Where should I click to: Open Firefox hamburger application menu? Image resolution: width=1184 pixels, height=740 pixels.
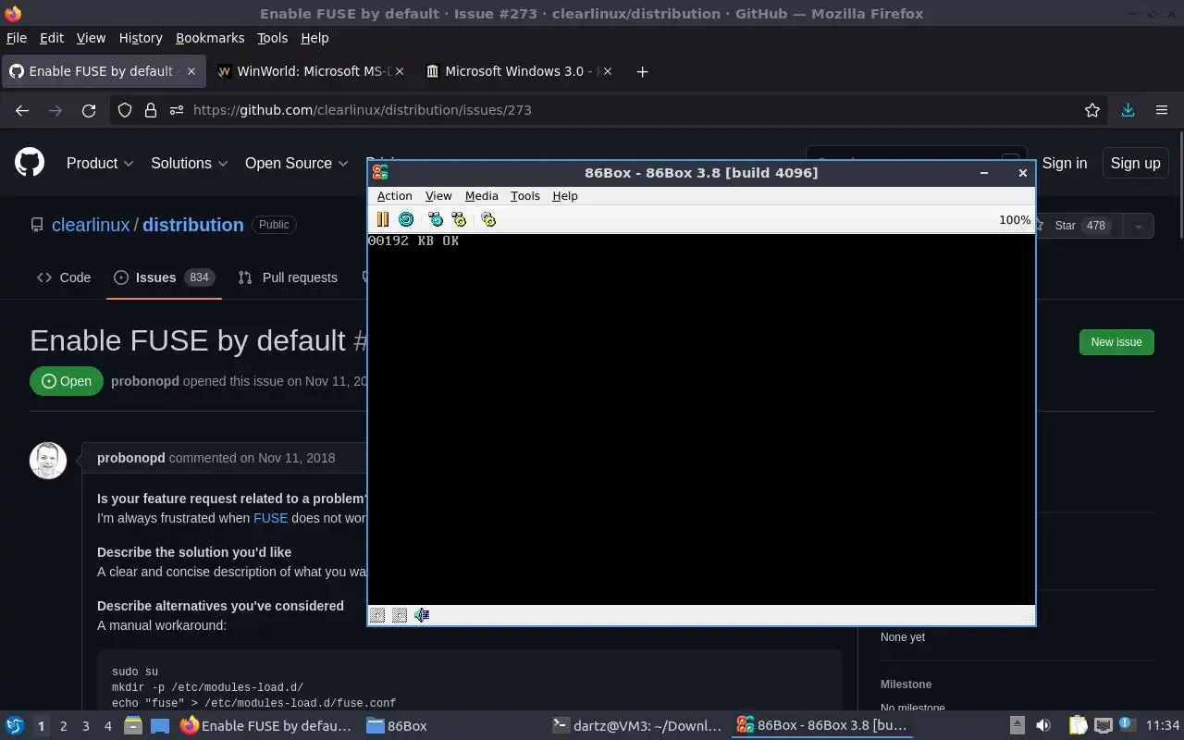pyautogui.click(x=1162, y=110)
